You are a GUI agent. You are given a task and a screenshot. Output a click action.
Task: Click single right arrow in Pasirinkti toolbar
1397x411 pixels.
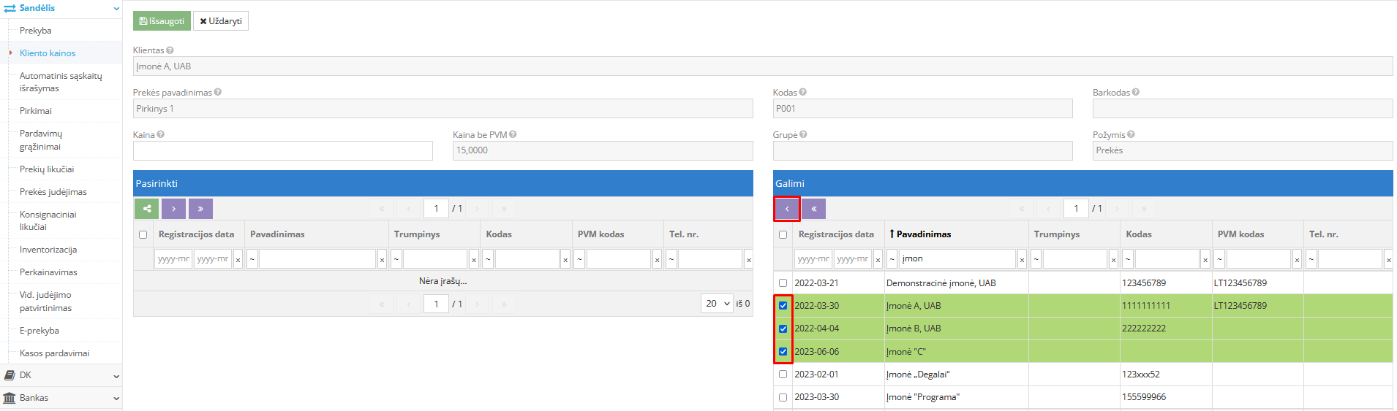(x=173, y=209)
